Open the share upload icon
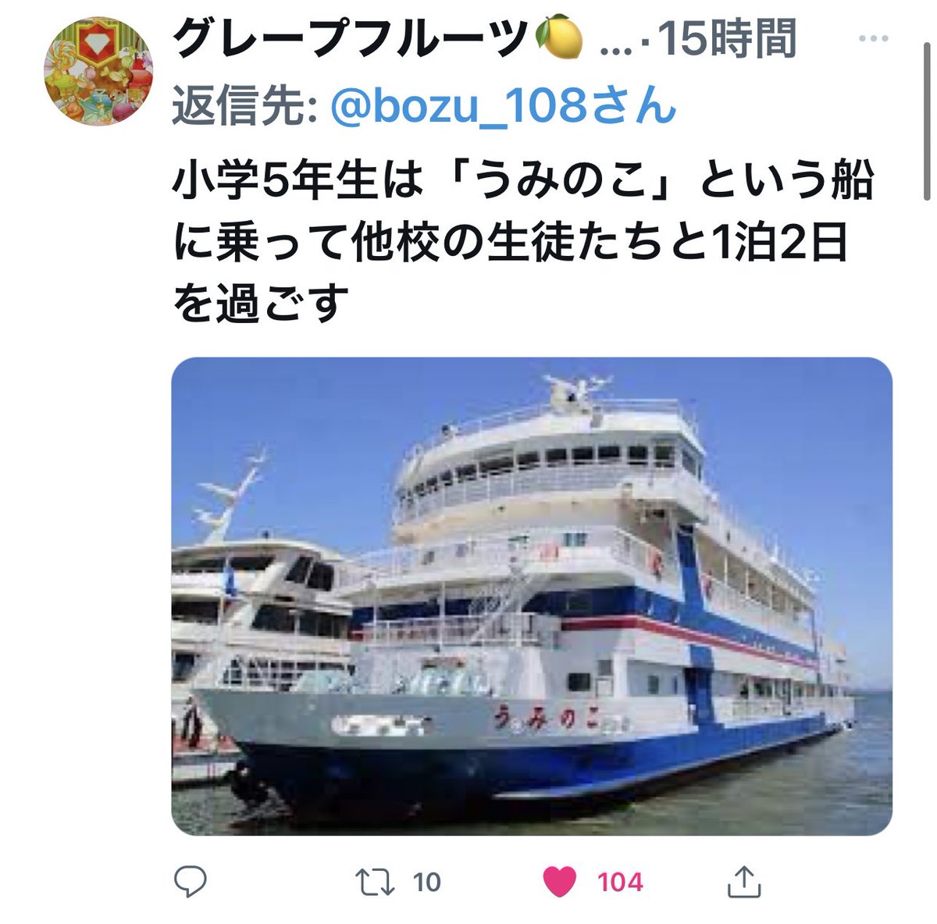 pyautogui.click(x=743, y=881)
